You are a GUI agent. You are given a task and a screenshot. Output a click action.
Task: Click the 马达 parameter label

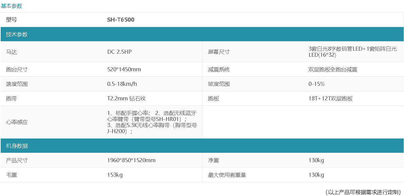12,52
